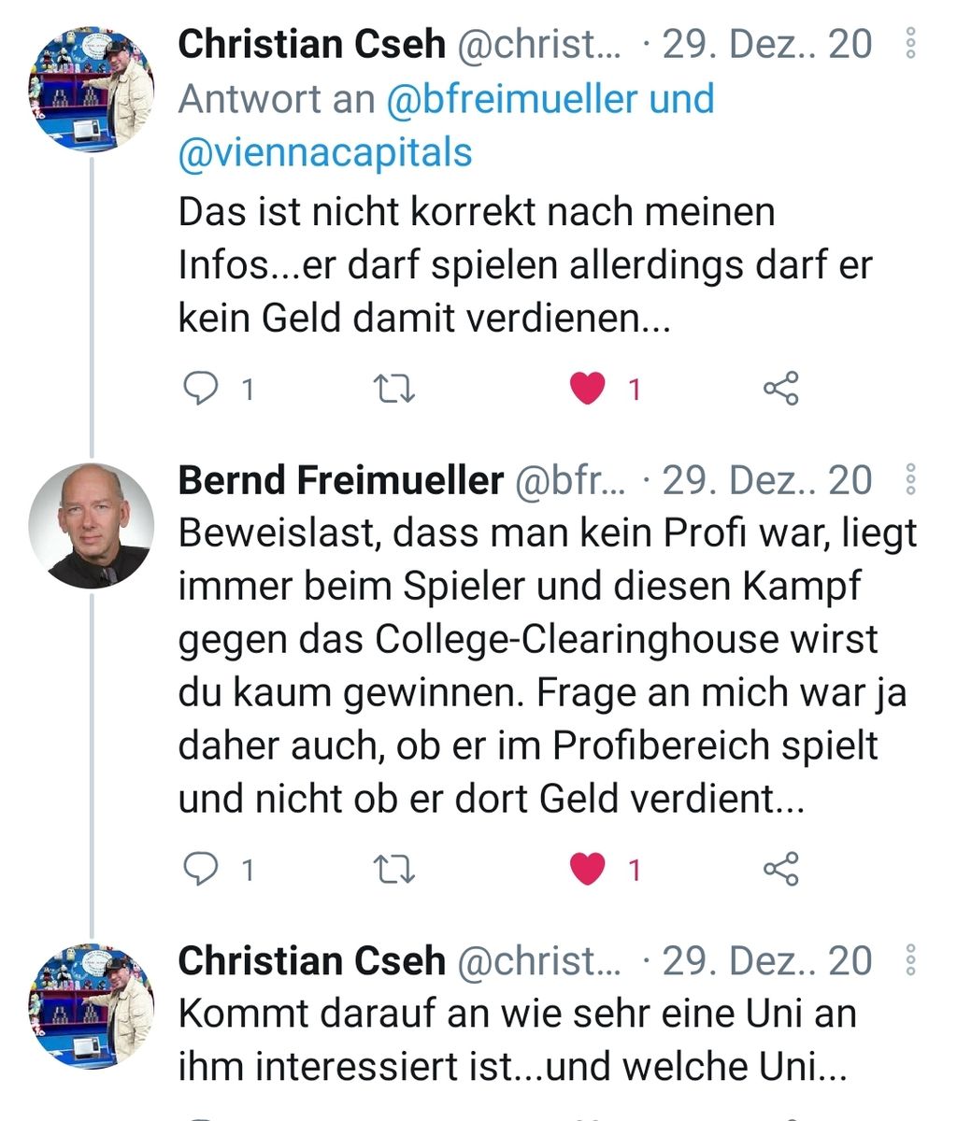Open options menu for last Christian Cseh tweet
This screenshot has height=1121, width=957.
[x=911, y=960]
